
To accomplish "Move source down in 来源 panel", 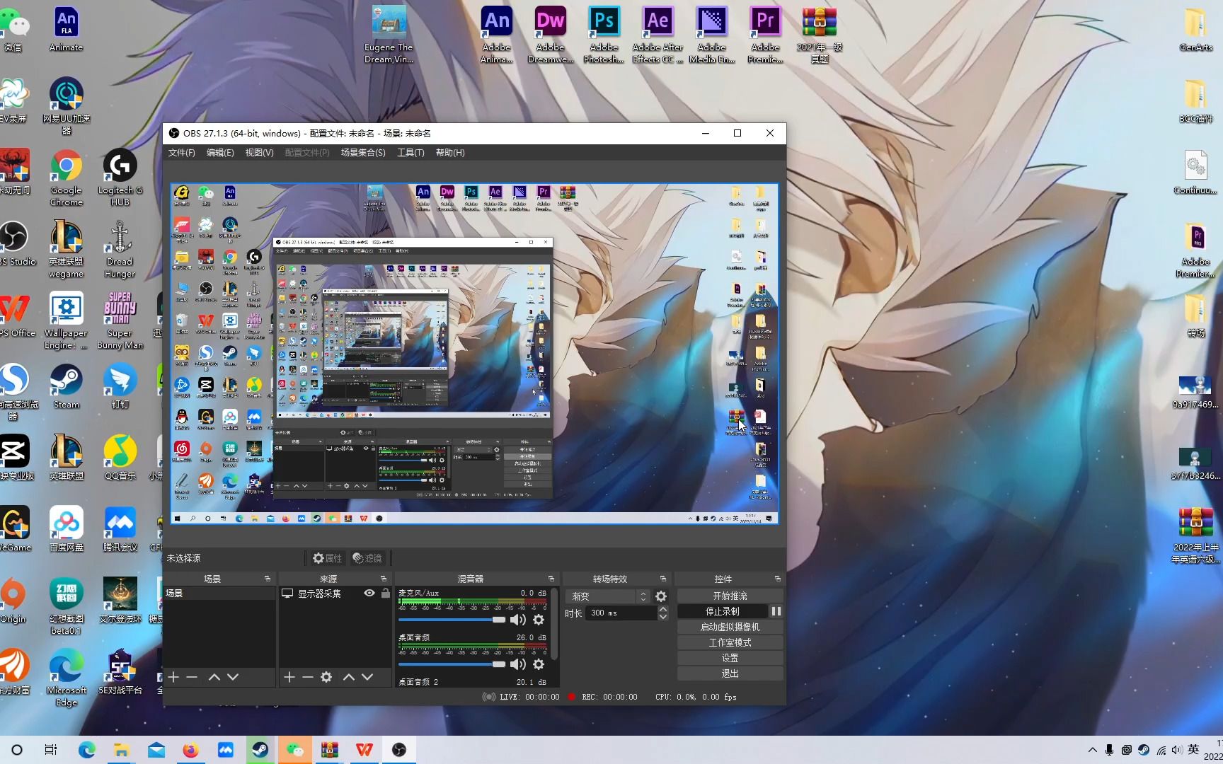I will (367, 677).
